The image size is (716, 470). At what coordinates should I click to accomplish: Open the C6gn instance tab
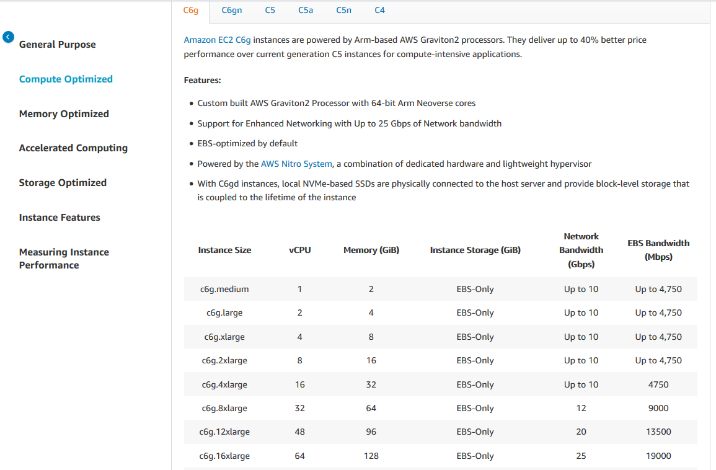(x=232, y=11)
